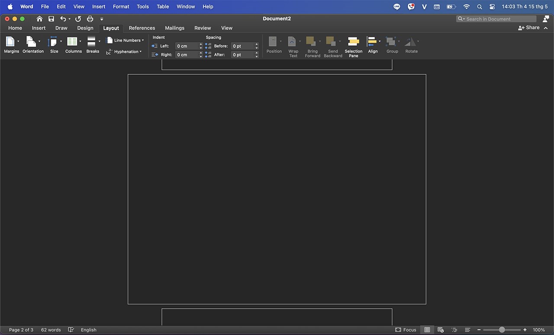
Task: Click the Home icon in title bar
Action: [x=39, y=19]
